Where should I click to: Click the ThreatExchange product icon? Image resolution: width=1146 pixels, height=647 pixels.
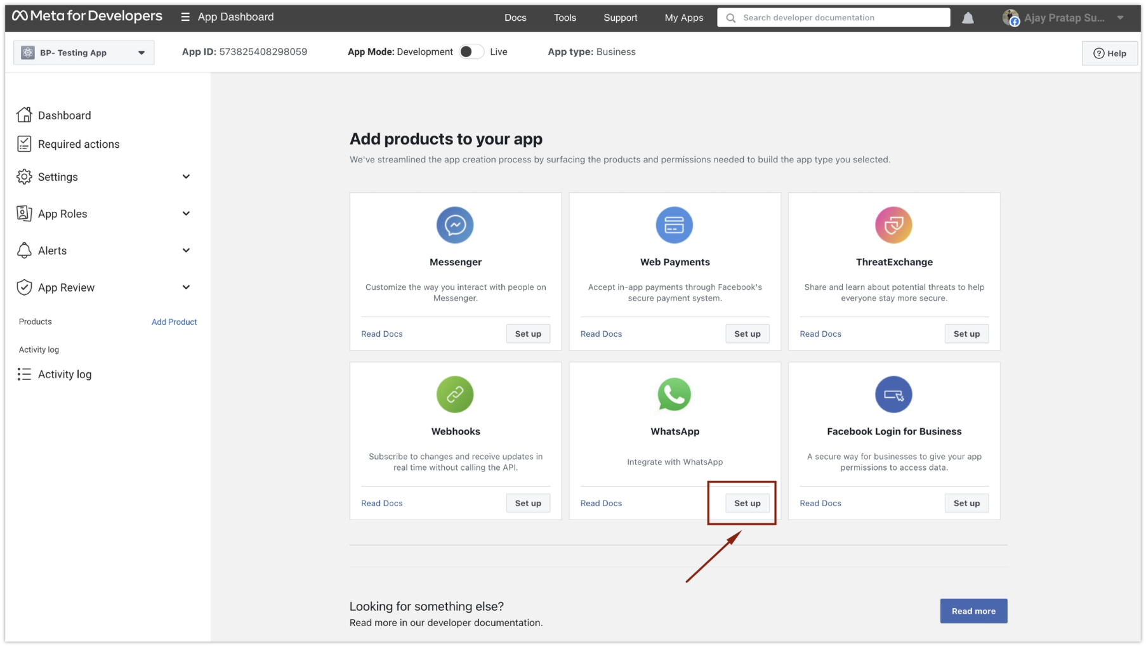[x=893, y=225]
